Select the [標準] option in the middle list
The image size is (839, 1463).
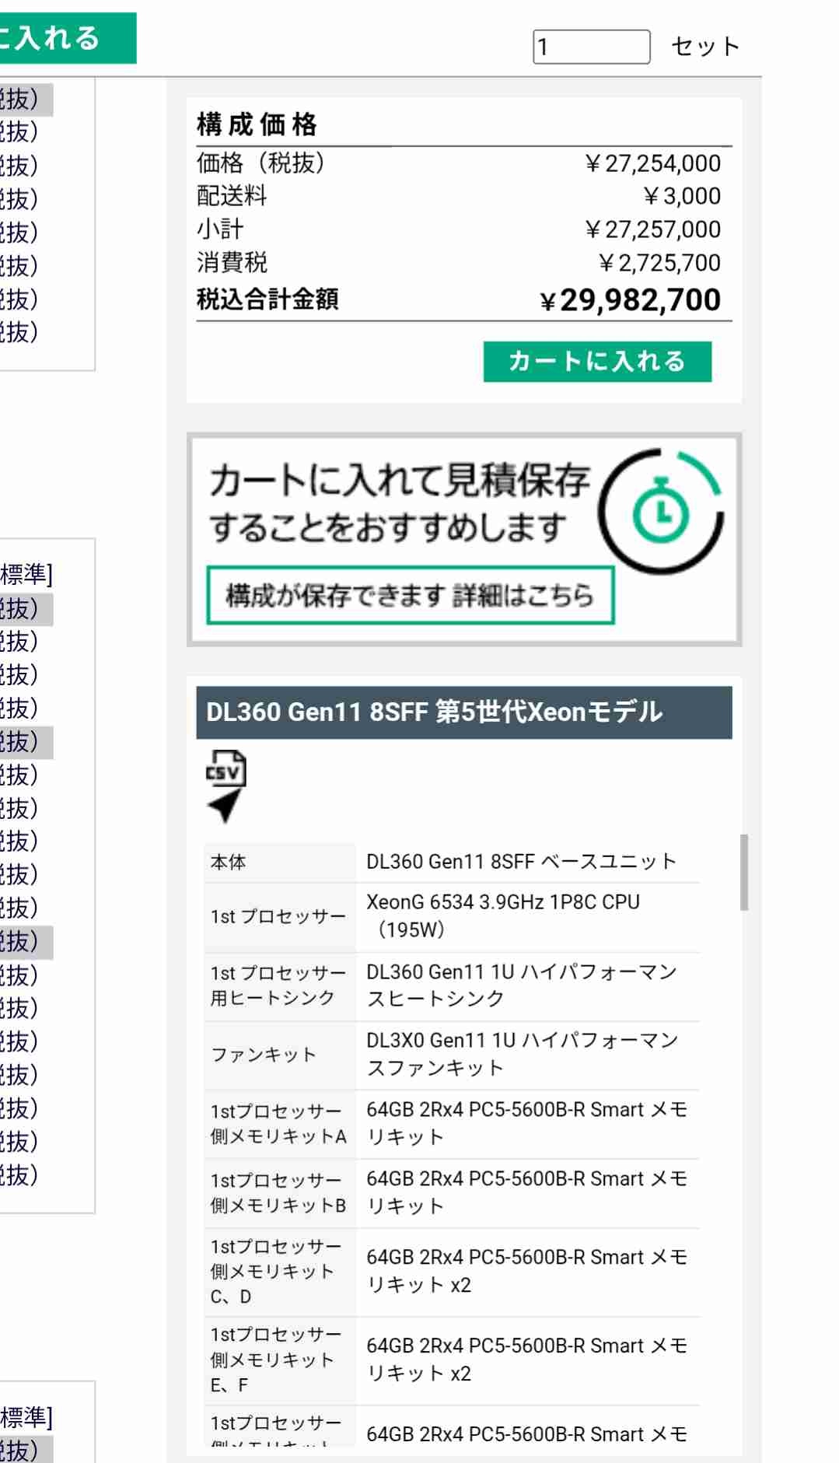pos(26,575)
